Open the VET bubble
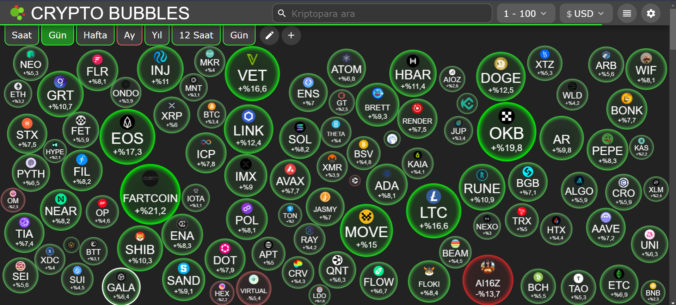This screenshot has width=676, height=305. coord(252,74)
